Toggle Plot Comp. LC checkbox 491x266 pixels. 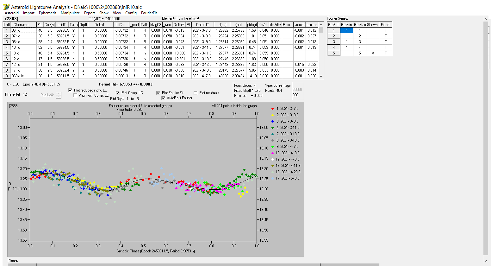[118, 93]
